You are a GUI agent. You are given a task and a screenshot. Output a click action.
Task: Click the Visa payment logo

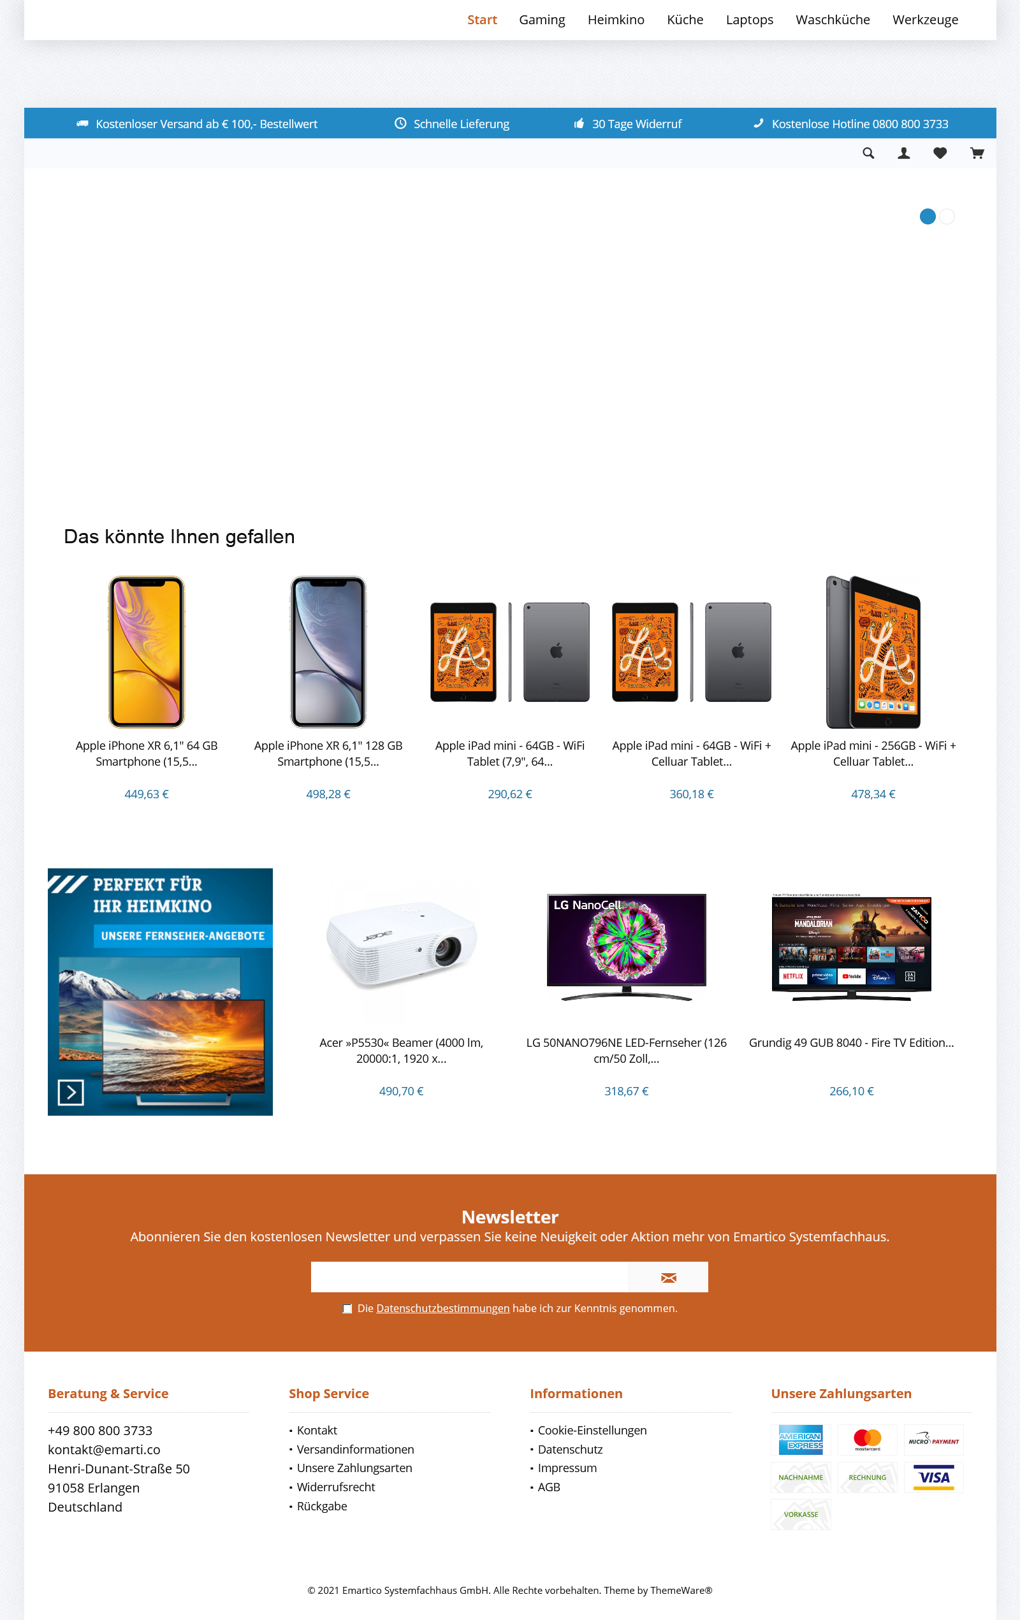[934, 1477]
